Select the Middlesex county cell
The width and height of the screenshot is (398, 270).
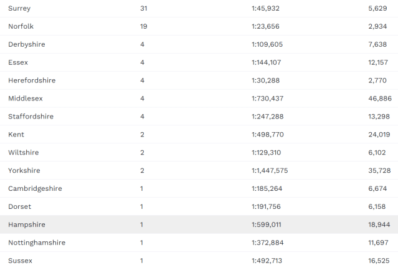pos(26,99)
